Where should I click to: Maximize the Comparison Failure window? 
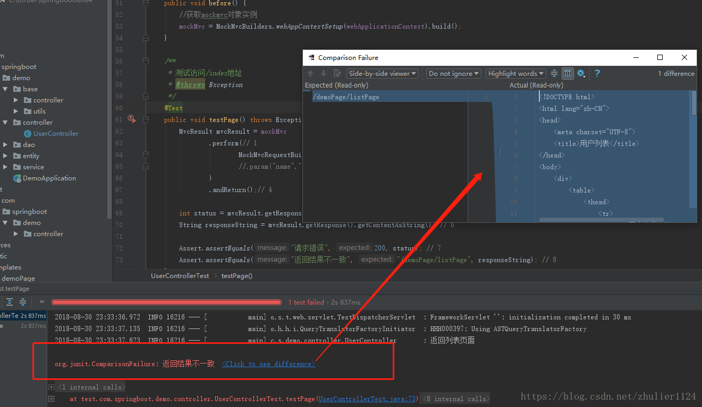pyautogui.click(x=660, y=57)
